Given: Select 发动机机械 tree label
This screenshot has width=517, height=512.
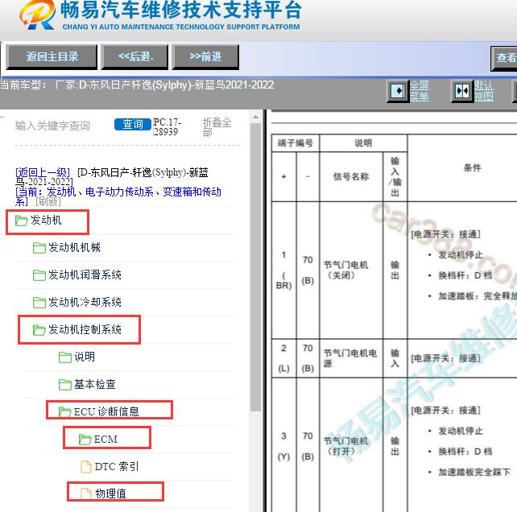Looking at the screenshot, I should tap(74, 247).
